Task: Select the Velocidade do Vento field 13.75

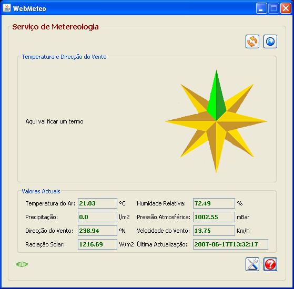Action: 214,231
